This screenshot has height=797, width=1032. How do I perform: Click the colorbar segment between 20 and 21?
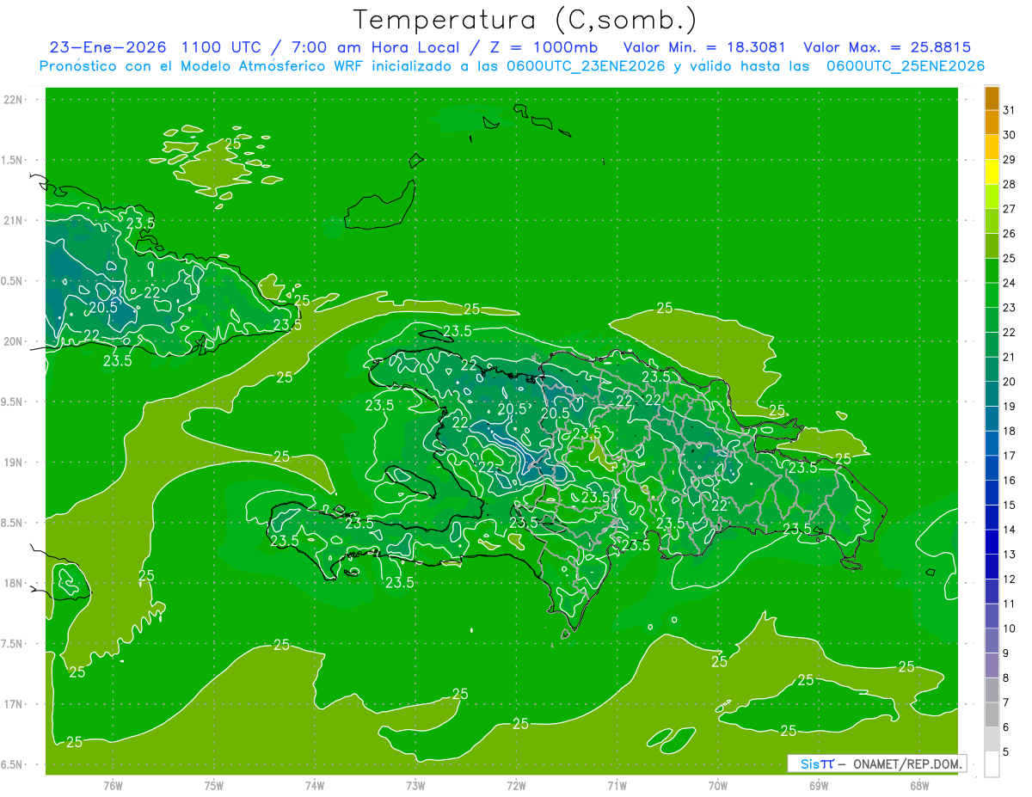992,370
